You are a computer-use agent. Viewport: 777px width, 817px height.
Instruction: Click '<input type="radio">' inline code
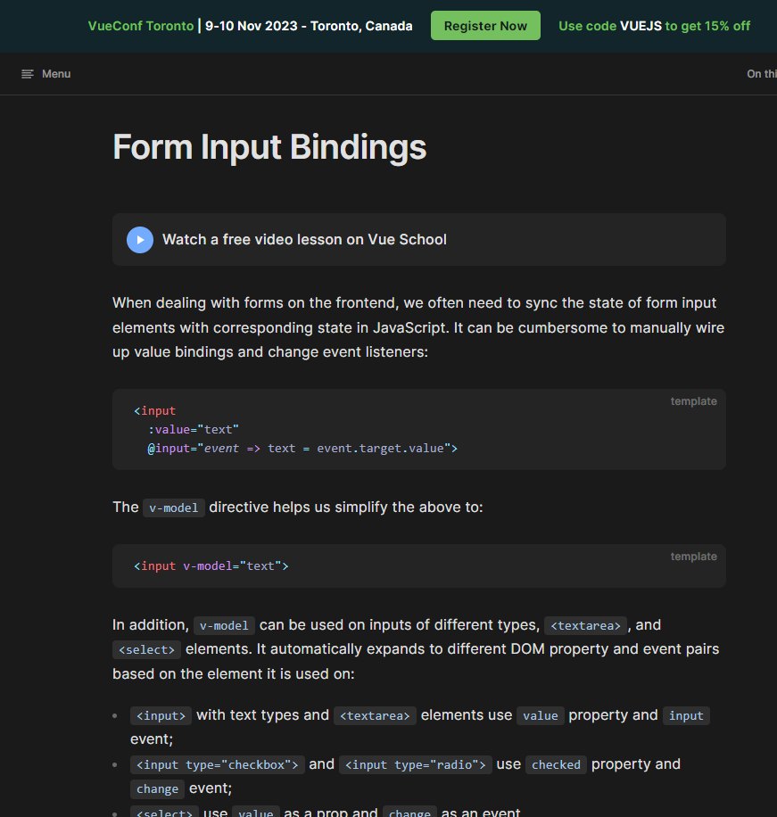[416, 765]
